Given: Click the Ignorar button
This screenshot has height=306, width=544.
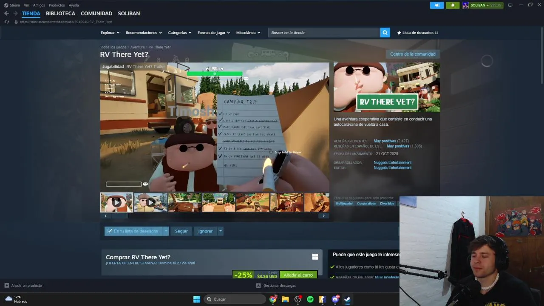Looking at the screenshot, I should (x=205, y=231).
